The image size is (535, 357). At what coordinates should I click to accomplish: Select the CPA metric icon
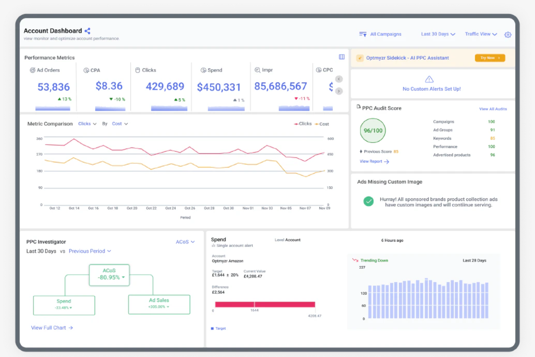tap(86, 70)
